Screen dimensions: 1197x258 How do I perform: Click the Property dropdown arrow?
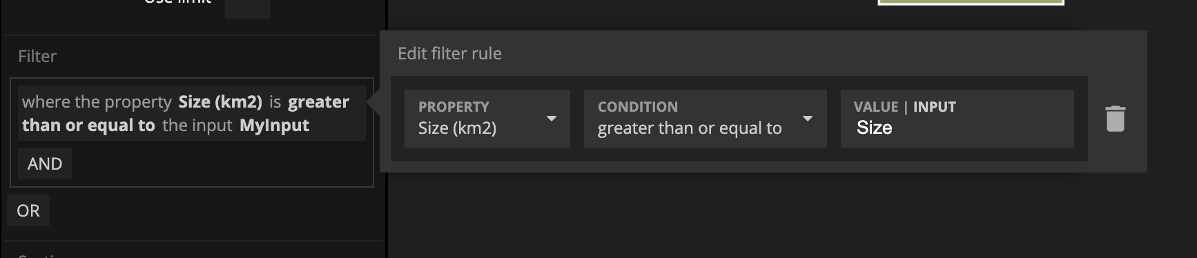coord(551,119)
